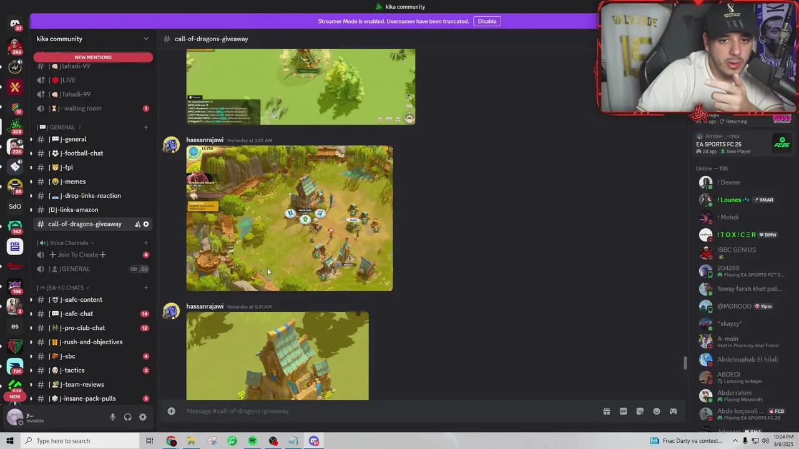Join the LIVE voice channel
The width and height of the screenshot is (799, 449).
pos(92,80)
